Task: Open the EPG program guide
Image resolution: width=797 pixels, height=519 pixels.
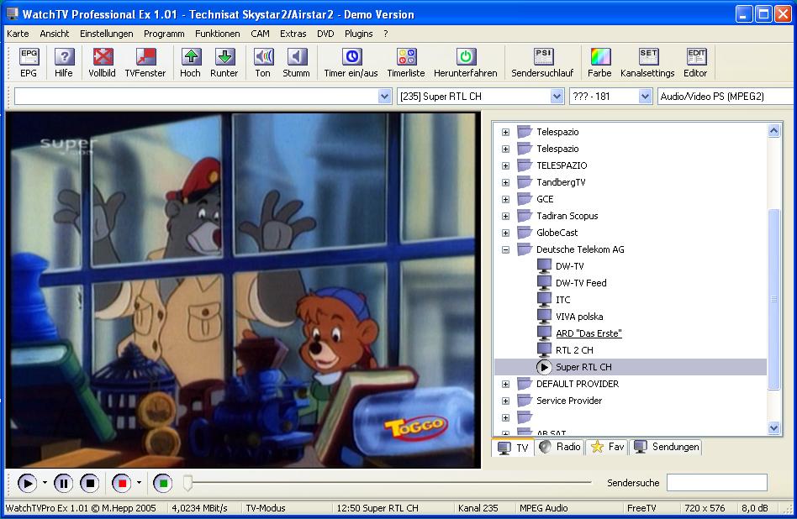Action: coord(29,62)
